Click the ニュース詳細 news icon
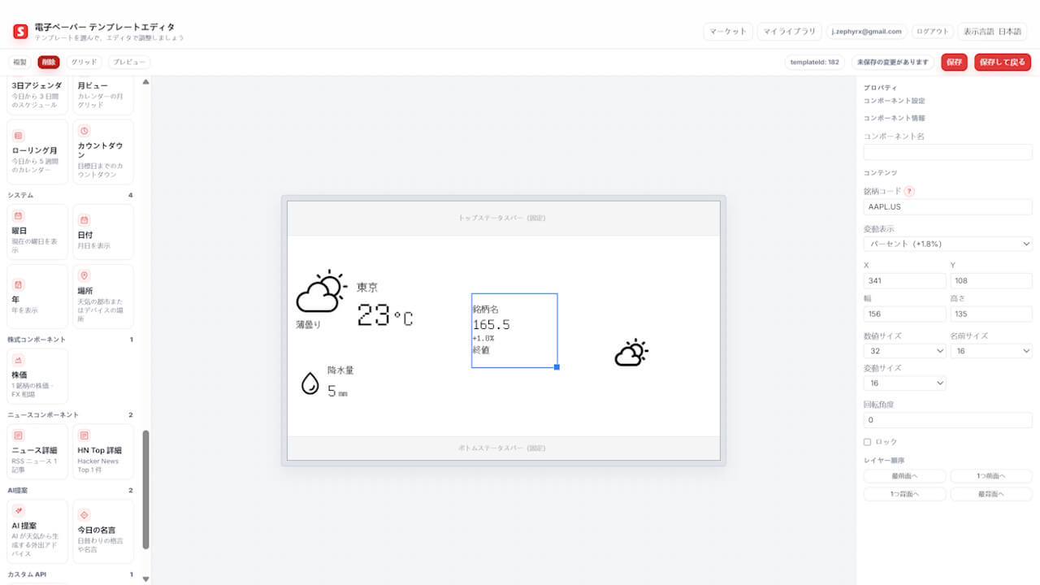Screen dimensions: 1040x585 19,435
